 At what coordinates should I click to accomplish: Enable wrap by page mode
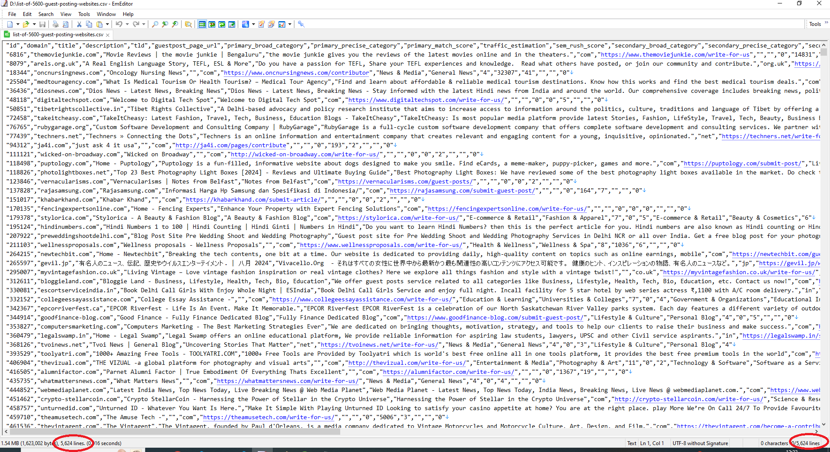tap(232, 24)
